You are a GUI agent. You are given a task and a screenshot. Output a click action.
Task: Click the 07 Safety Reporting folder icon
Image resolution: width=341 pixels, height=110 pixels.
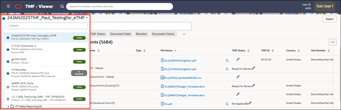[12, 106]
